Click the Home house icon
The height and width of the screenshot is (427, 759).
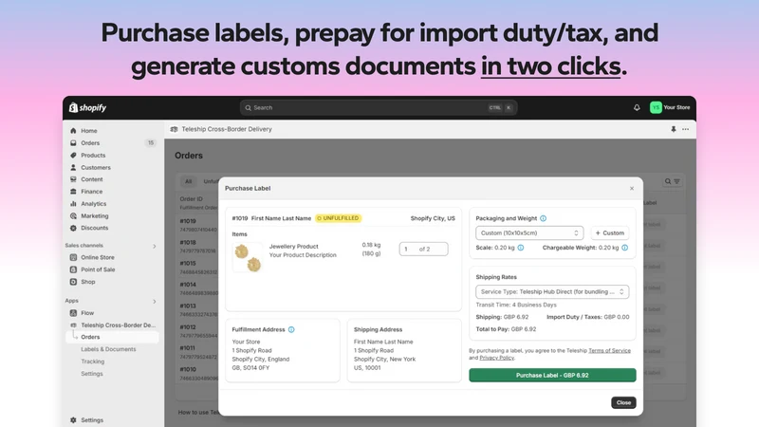[x=73, y=131]
